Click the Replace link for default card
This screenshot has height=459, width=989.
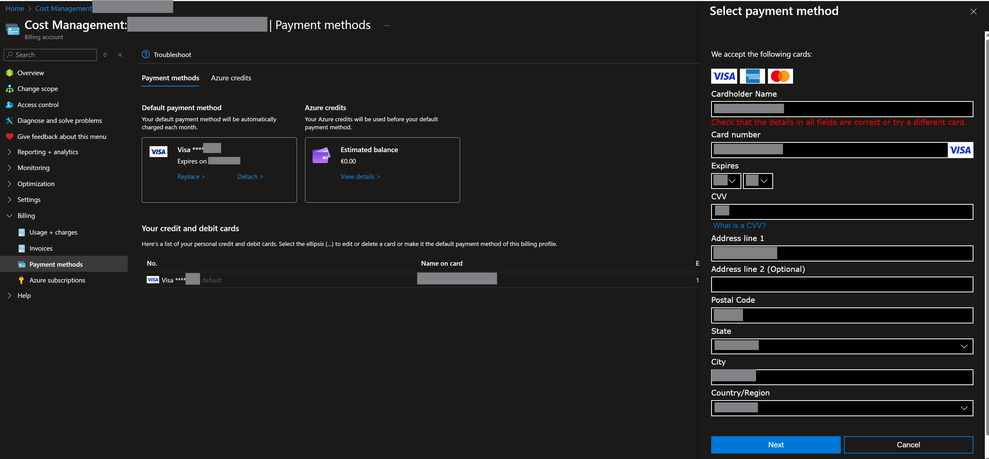tap(191, 176)
